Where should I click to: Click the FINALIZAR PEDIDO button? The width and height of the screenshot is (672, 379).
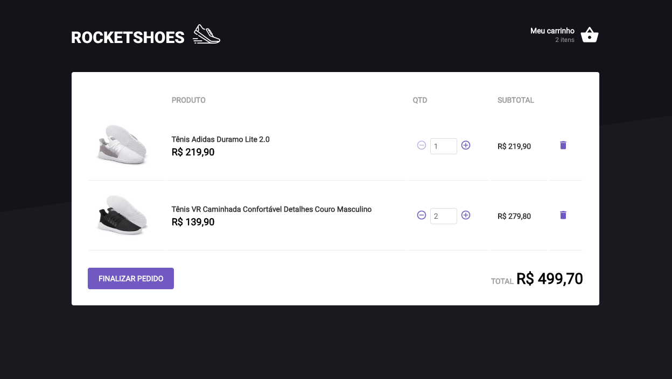[x=130, y=278]
